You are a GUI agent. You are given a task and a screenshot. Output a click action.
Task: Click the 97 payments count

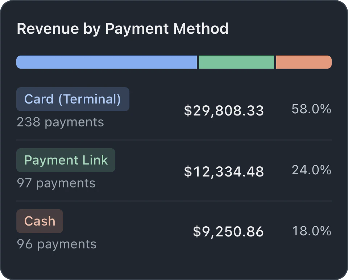click(x=56, y=183)
